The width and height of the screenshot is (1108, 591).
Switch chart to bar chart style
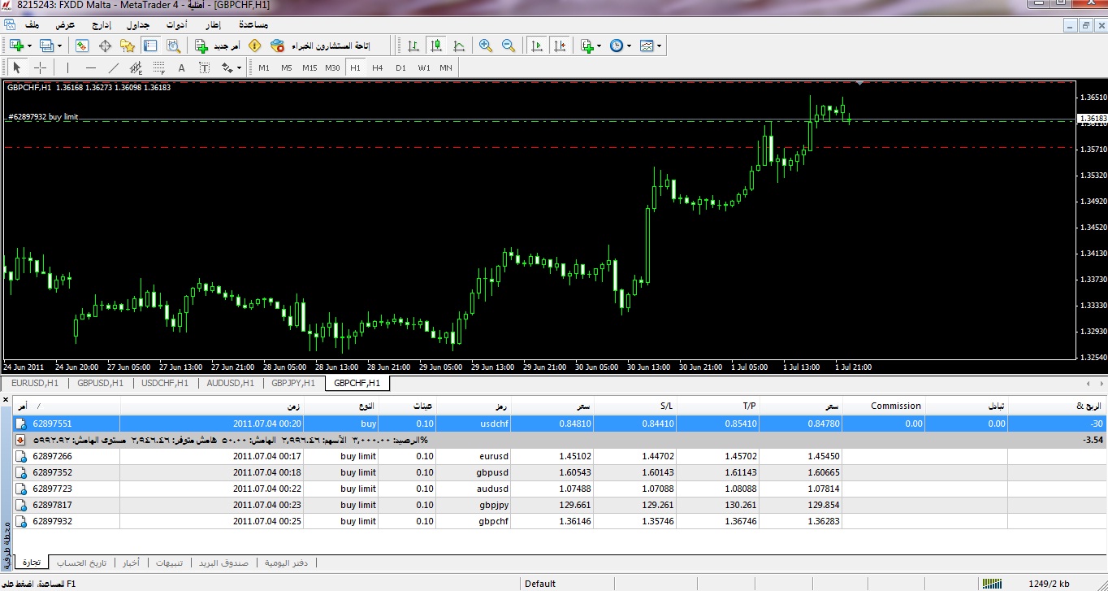413,46
